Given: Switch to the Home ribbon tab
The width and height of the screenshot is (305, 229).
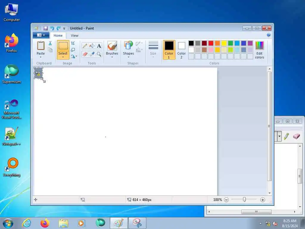Looking at the screenshot, I should pyautogui.click(x=58, y=35).
